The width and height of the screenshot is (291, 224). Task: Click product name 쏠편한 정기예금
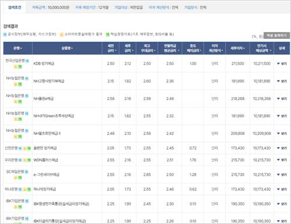pyautogui.click(x=45, y=148)
